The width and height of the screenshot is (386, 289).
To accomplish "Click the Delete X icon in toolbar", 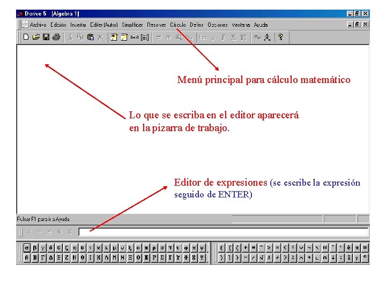I will click(101, 37).
